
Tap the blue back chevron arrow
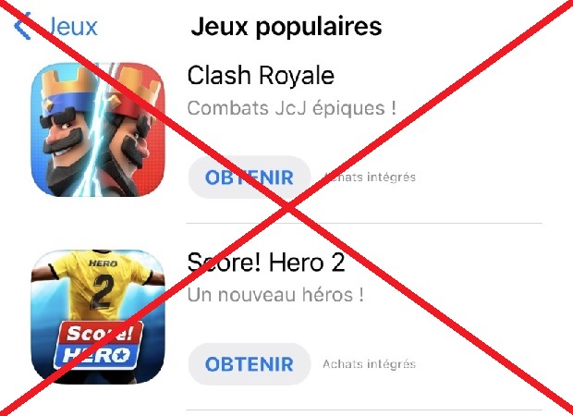click(22, 26)
